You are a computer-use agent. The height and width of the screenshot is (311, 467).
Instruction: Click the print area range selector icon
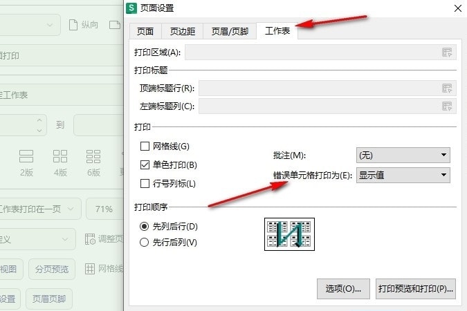click(x=447, y=53)
